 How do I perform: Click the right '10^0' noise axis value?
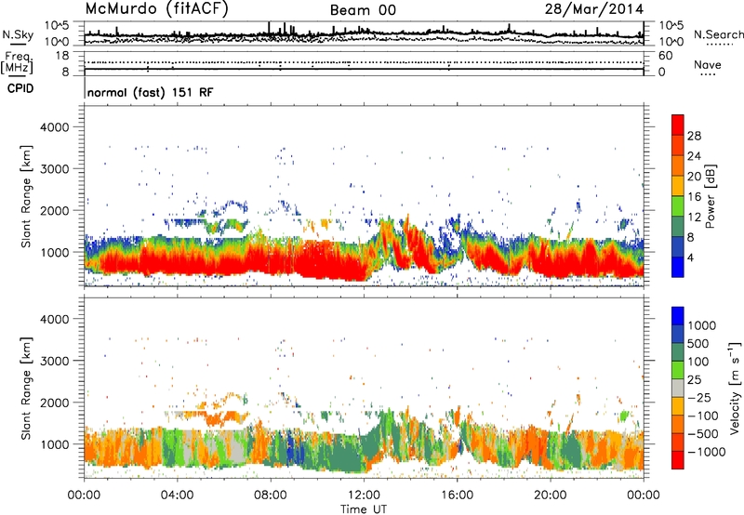pyautogui.click(x=671, y=42)
